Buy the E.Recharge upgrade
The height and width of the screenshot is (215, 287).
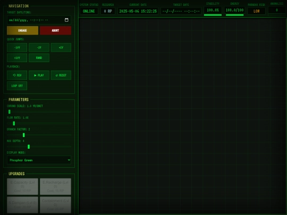55,186
